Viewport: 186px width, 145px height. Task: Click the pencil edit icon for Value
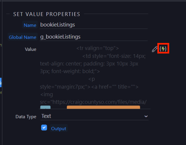[155, 49]
